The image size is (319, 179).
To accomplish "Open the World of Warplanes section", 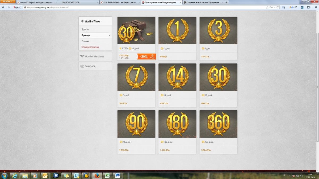I will [x=95, y=56].
